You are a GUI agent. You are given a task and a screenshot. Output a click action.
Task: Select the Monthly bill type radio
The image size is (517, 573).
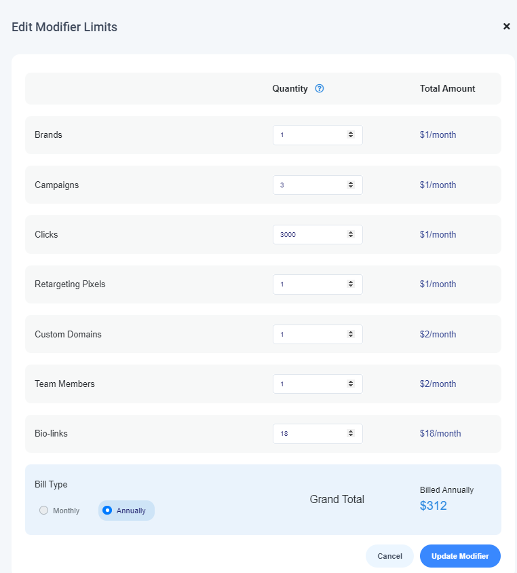[44, 511]
